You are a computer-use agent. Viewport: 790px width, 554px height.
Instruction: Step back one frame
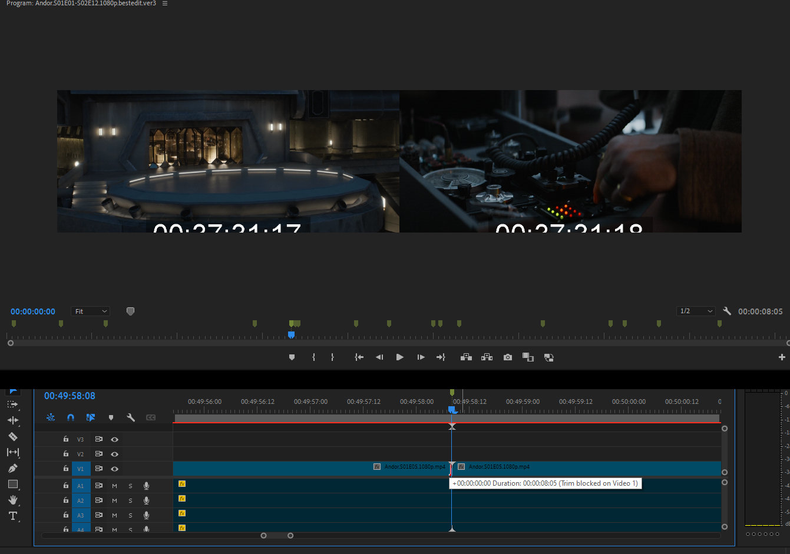(379, 357)
